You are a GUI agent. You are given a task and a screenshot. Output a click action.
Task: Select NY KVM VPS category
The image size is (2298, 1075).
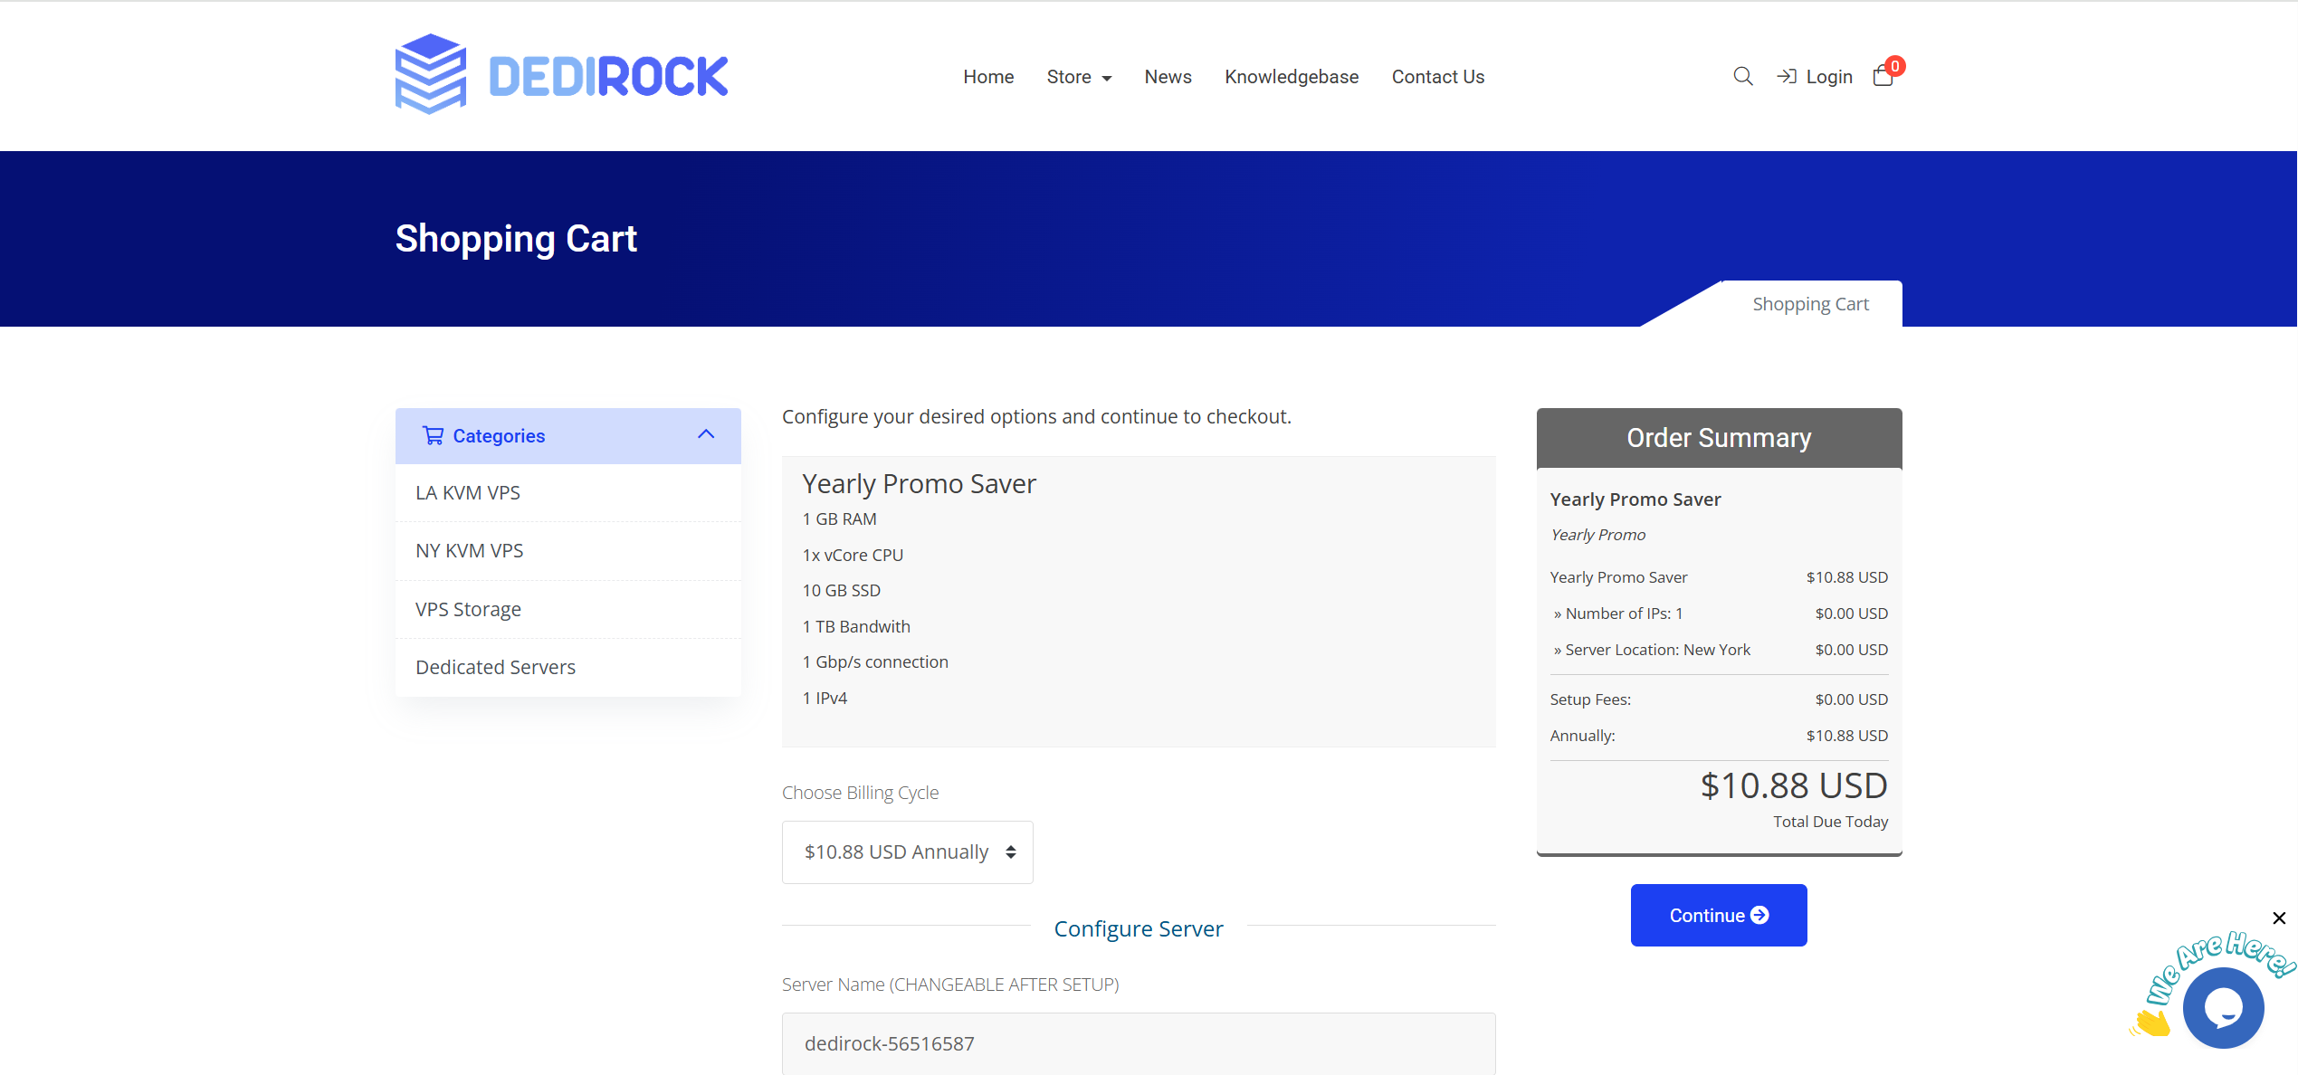(x=567, y=551)
